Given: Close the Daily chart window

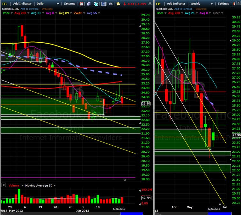Looking at the screenshot, I should click(x=150, y=3).
